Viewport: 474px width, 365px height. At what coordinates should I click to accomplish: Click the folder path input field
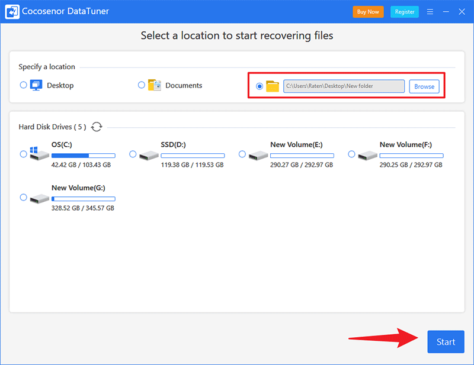(344, 86)
